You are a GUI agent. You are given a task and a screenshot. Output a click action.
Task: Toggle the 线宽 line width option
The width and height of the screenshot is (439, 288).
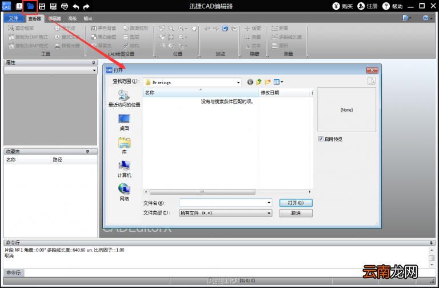pyautogui.click(x=253, y=28)
